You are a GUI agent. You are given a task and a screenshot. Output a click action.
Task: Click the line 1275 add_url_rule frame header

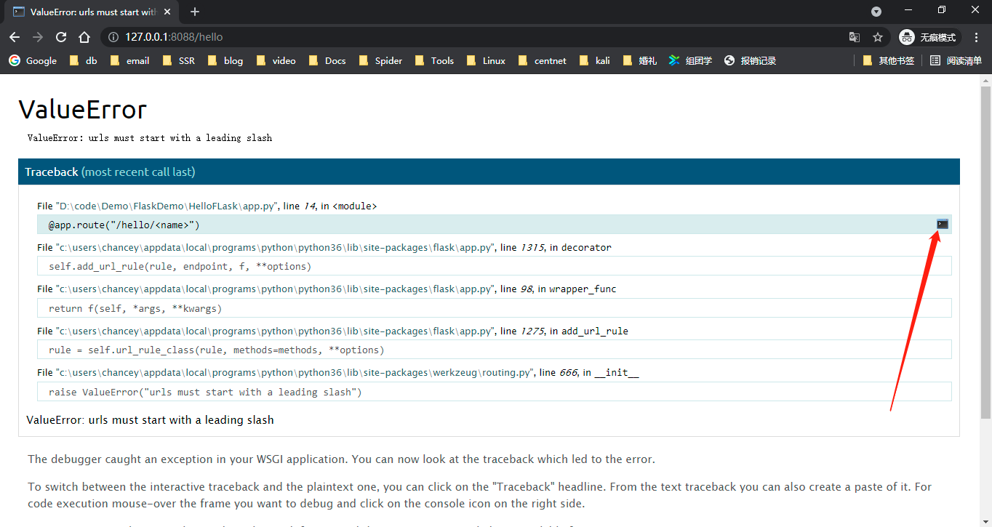tap(332, 331)
